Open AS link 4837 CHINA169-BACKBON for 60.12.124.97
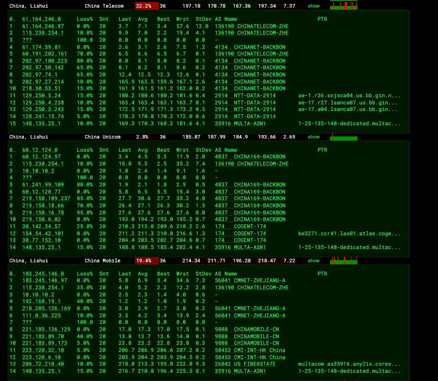 250,156
